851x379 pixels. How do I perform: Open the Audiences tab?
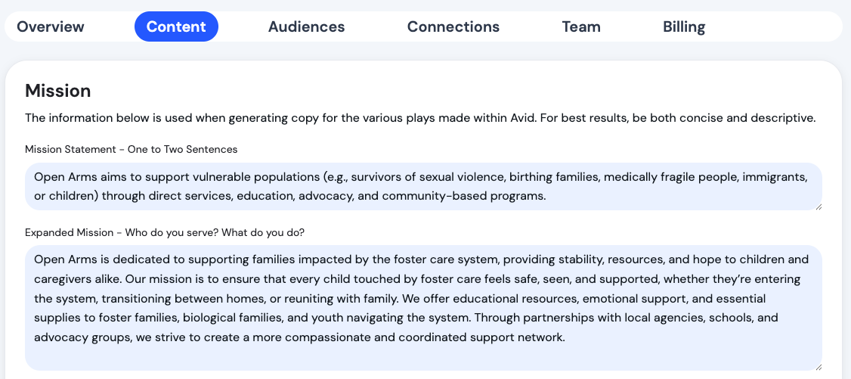(x=306, y=27)
